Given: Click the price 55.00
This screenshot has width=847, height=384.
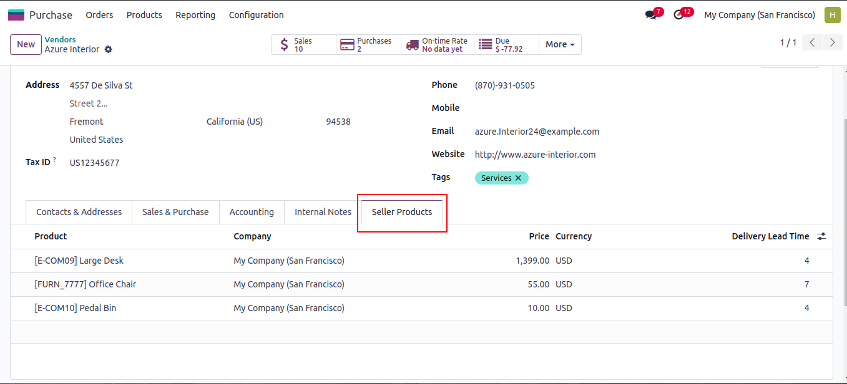Looking at the screenshot, I should tap(539, 284).
